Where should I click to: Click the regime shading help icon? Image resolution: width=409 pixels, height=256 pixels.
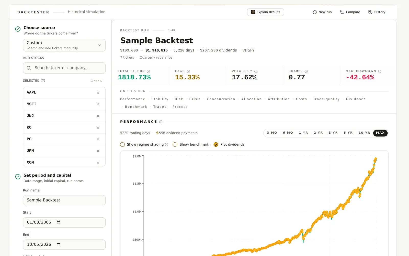pyautogui.click(x=166, y=144)
